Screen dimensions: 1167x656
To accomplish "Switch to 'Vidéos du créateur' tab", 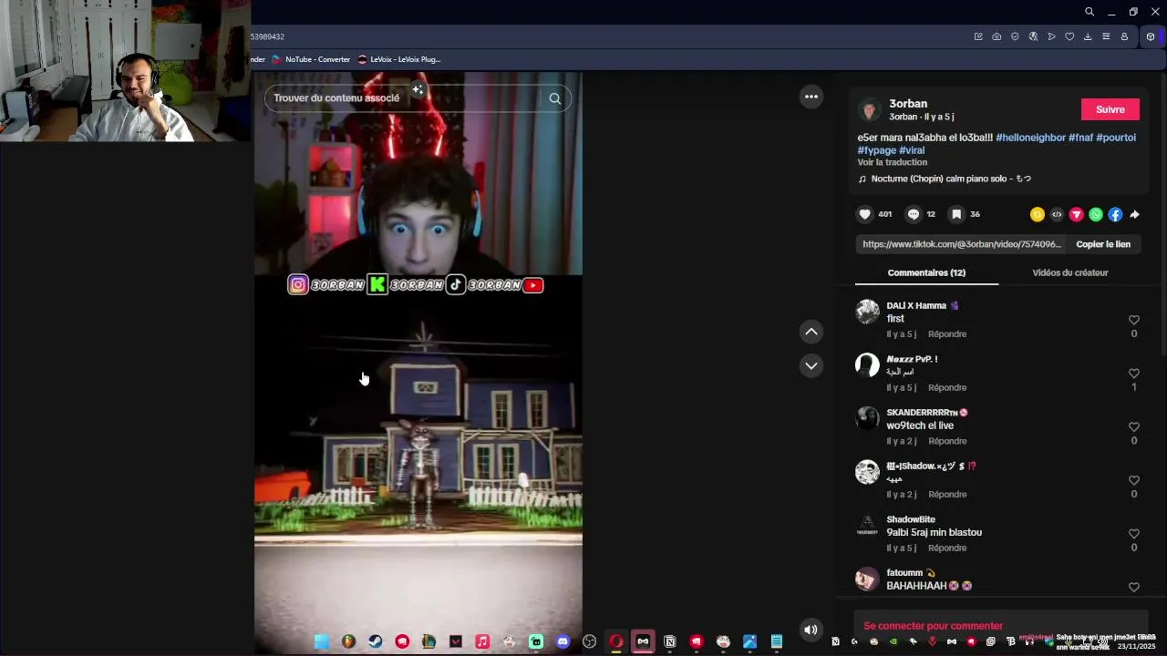I will point(1070,272).
